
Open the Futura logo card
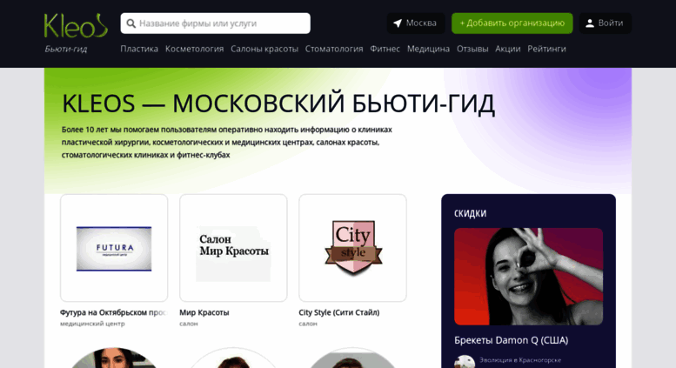tap(114, 248)
